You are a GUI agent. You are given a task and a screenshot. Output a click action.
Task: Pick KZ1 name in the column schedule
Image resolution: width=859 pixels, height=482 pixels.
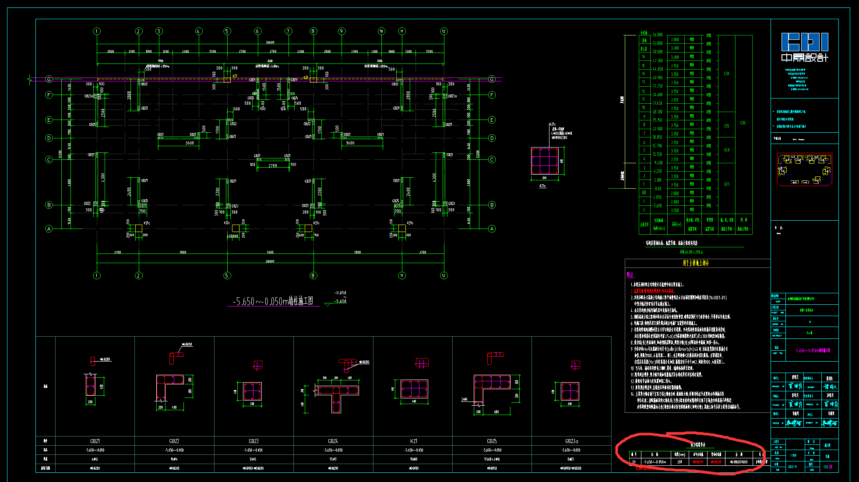pyautogui.click(x=413, y=441)
